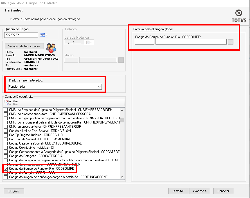Uncheck Código da Equipe do Funcion Rio - CODEQUIPE
The image size is (250, 198).
pos(6,169)
